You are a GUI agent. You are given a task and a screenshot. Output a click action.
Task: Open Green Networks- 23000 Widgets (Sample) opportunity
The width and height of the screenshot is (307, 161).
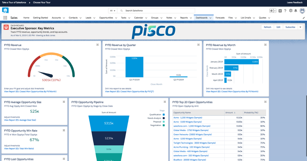(x=193, y=134)
